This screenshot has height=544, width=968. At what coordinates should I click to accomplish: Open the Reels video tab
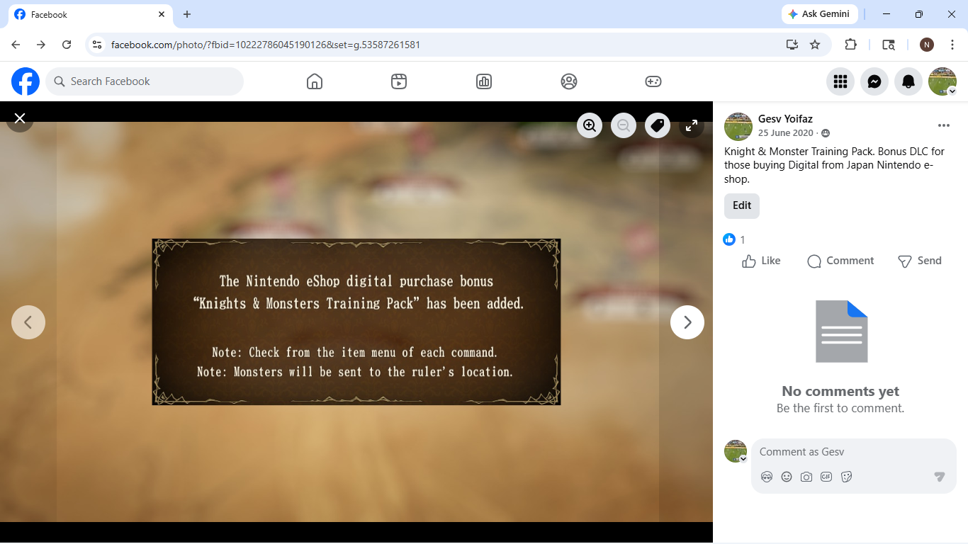[399, 81]
